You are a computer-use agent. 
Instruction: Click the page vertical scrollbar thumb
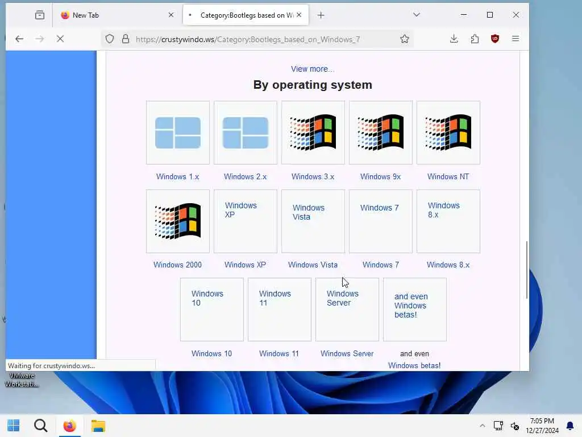pyautogui.click(x=527, y=270)
